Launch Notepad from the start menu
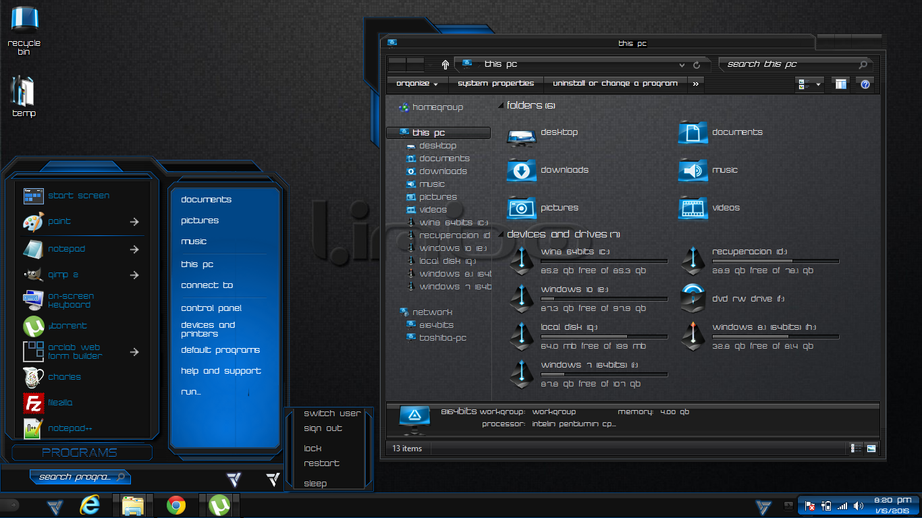 [66, 249]
